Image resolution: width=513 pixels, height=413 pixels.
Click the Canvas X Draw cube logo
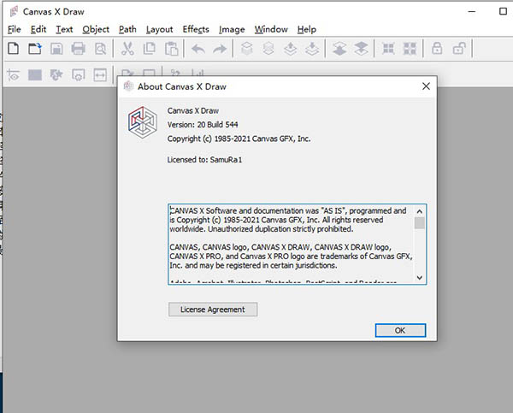(143, 122)
